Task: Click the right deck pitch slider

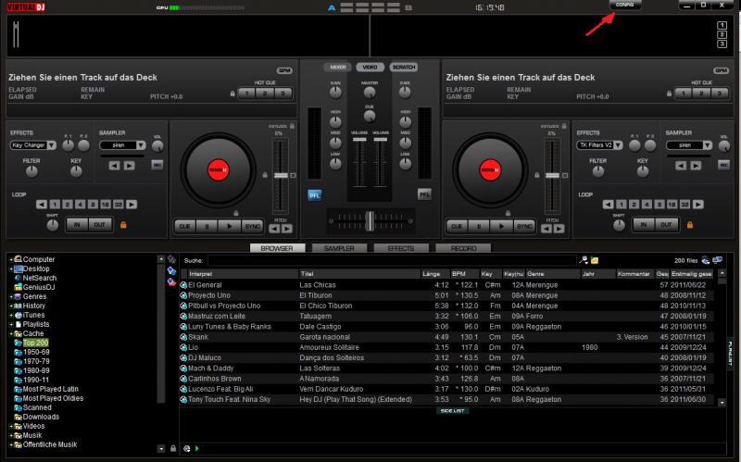Action: (552, 175)
